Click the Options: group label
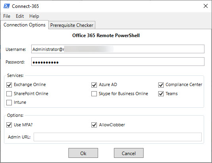The height and width of the screenshot is (163, 212). (15, 115)
